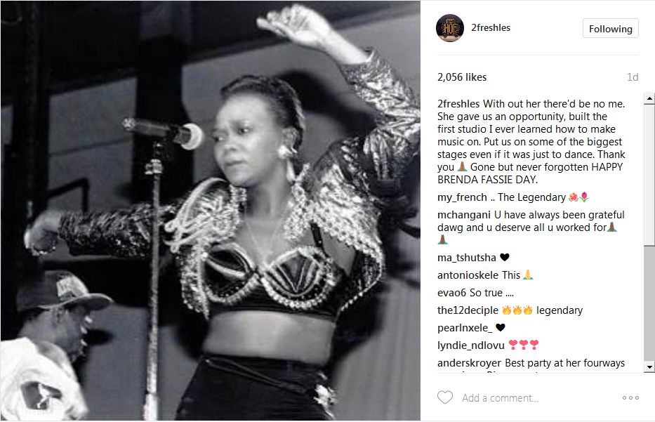655x422 pixels.
Task: Open commenter mchangani profile
Action: (x=463, y=215)
